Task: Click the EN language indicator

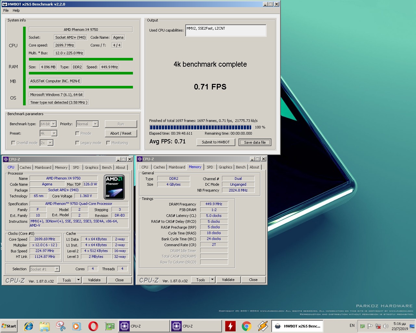Action: (x=352, y=326)
